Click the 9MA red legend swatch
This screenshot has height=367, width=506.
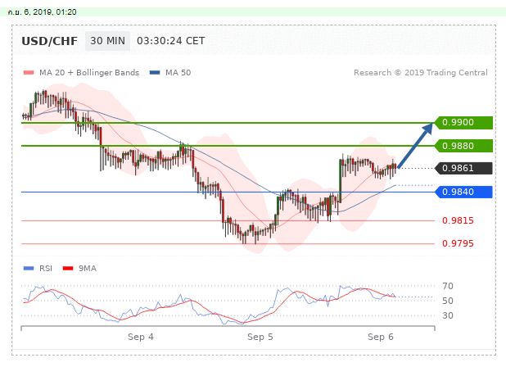coord(68,268)
